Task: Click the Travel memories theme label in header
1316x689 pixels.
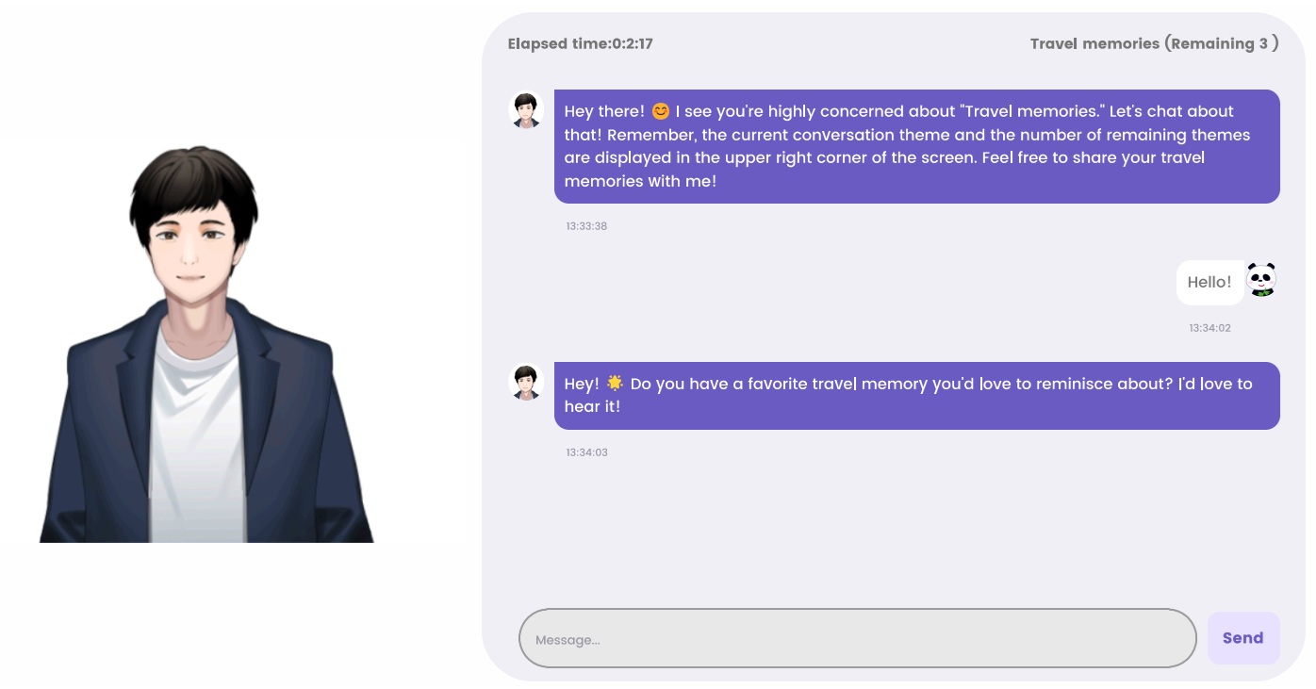Action: pos(1154,43)
